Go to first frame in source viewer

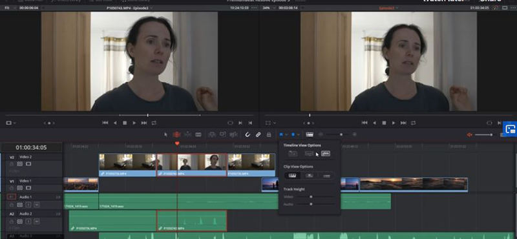pos(105,123)
